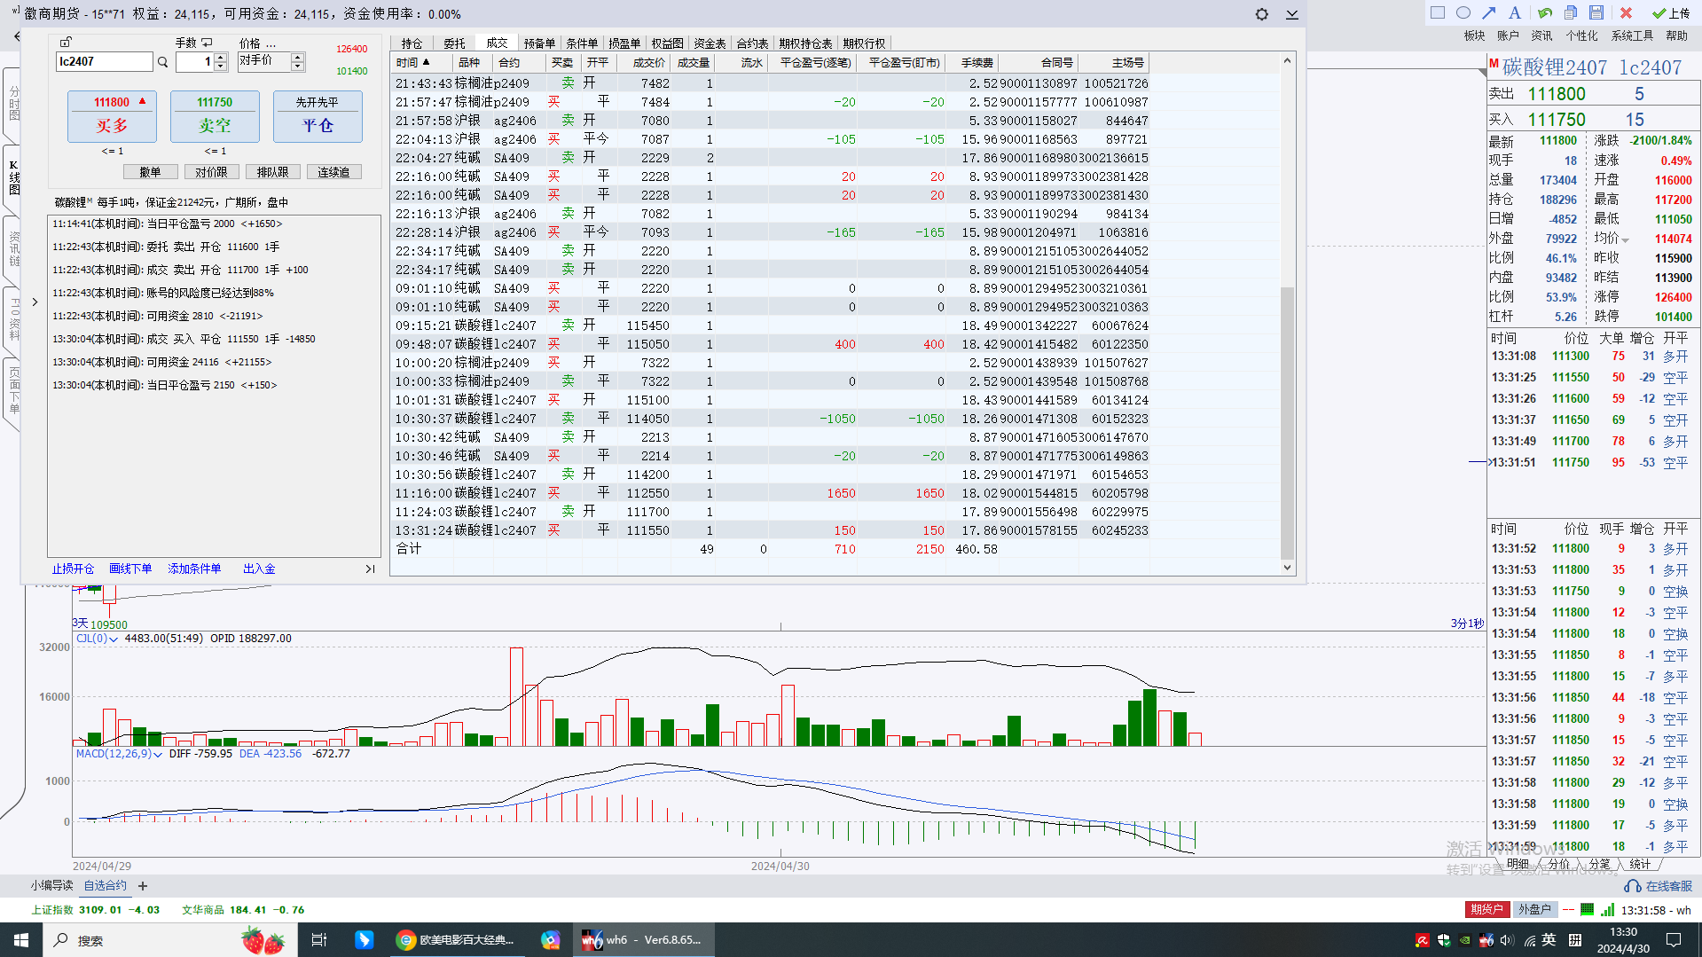Switch to the 条件单 tab
The image size is (1702, 957).
point(582,43)
